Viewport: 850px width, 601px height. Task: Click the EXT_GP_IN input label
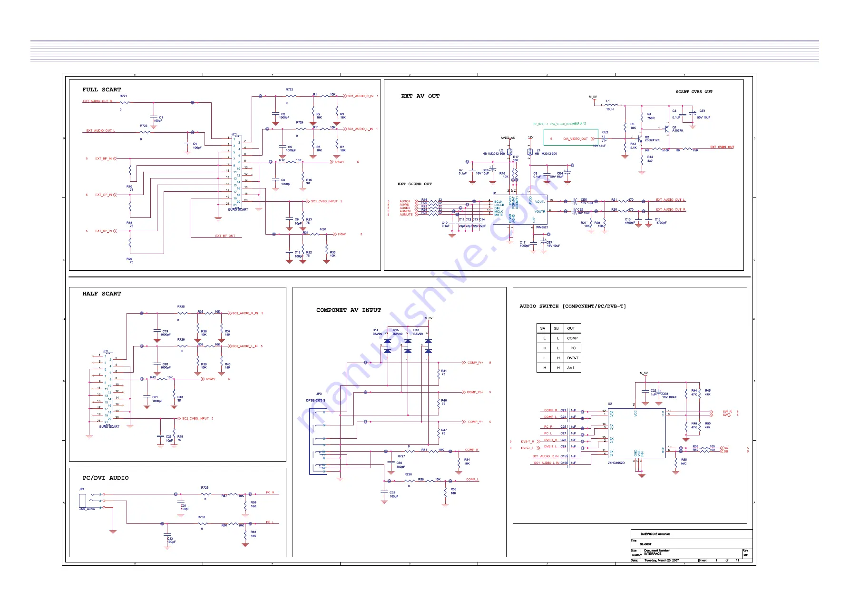click(x=103, y=195)
